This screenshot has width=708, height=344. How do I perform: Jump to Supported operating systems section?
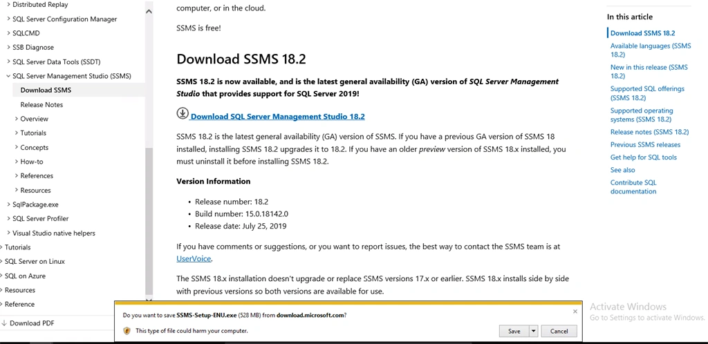(x=642, y=115)
